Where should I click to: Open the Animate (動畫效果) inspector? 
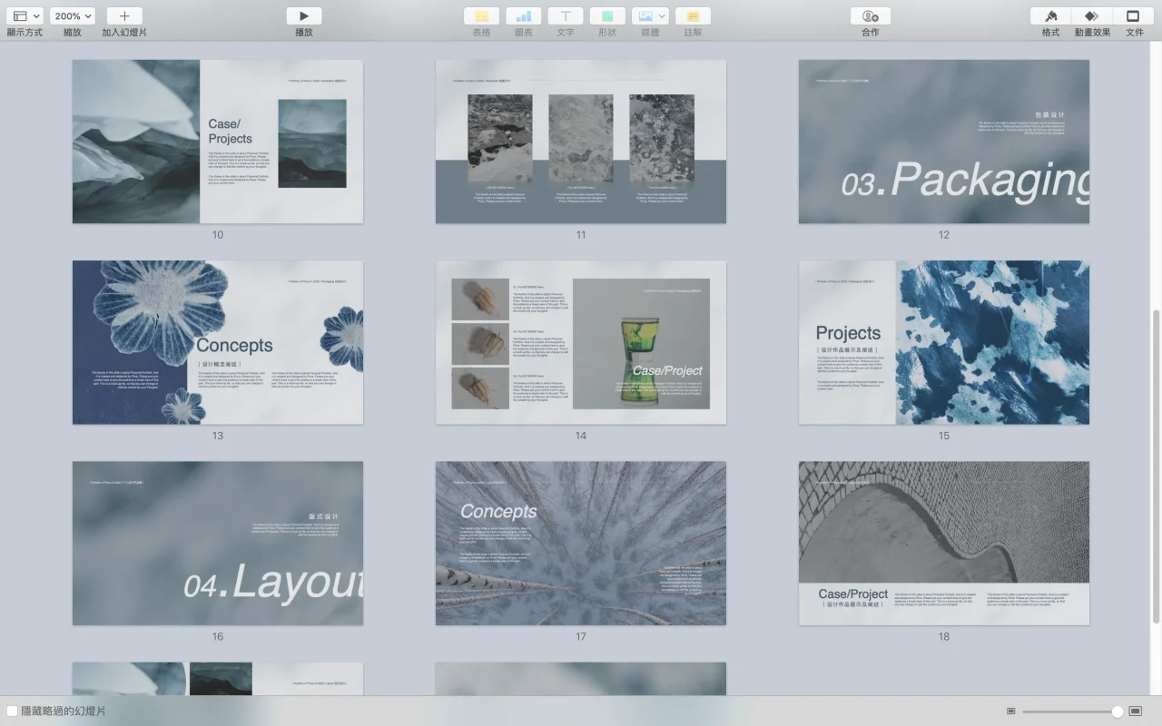pos(1092,16)
